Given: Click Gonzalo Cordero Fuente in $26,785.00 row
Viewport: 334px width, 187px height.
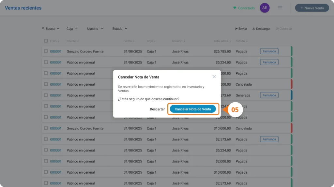Looking at the screenshot, I should point(85,51).
